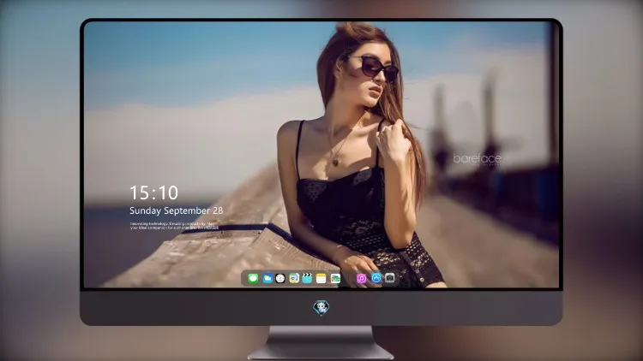The width and height of the screenshot is (643, 361).
Task: Click the woman's sunglasses in wallpaper
Action: point(374,68)
